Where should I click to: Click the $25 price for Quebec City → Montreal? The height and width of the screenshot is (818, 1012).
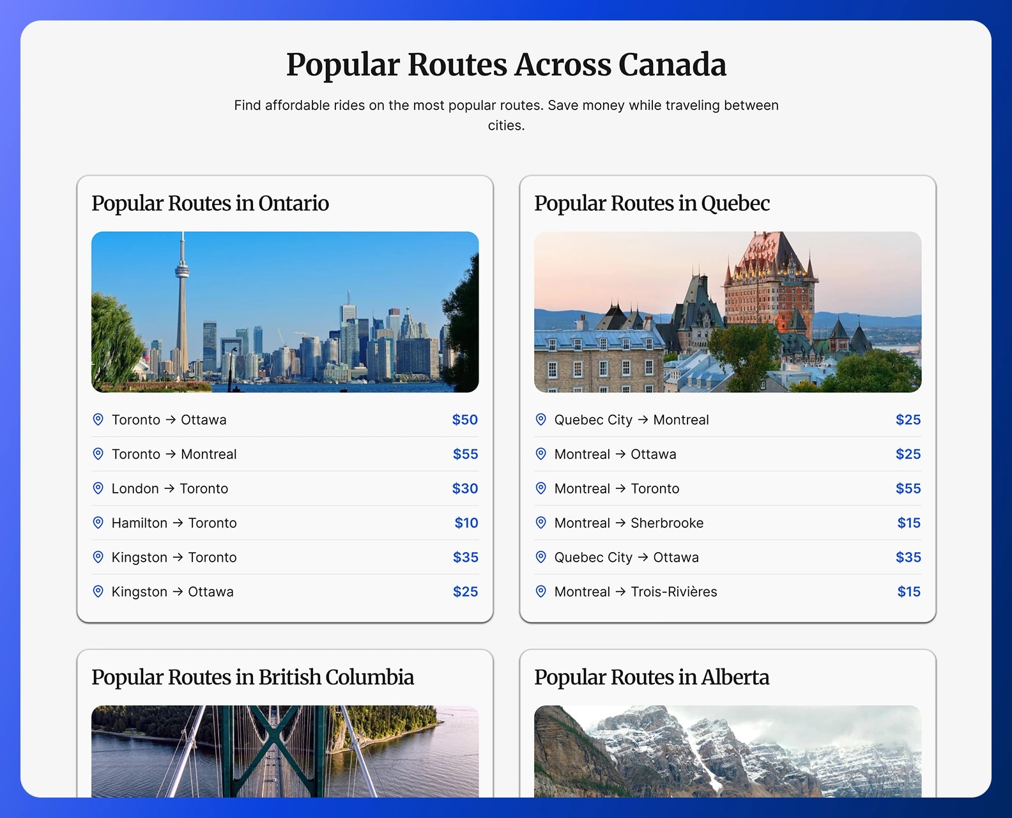pyautogui.click(x=908, y=420)
